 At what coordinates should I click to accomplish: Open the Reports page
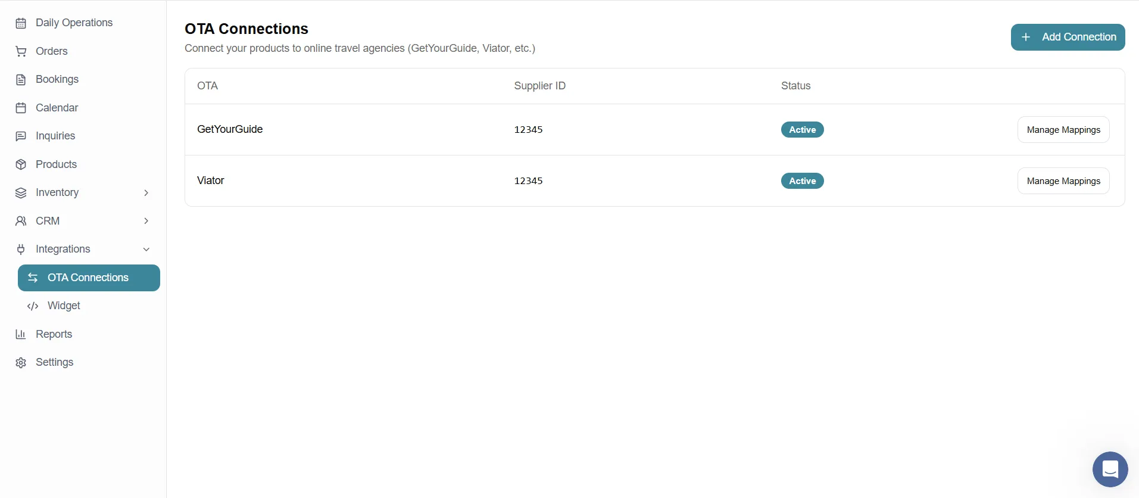tap(83, 334)
